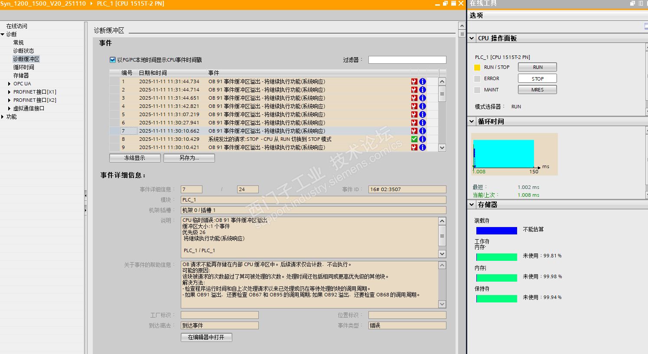The height and width of the screenshot is (354, 648).
Task: Click the blue info icon in event row 2
Action: 423,90
